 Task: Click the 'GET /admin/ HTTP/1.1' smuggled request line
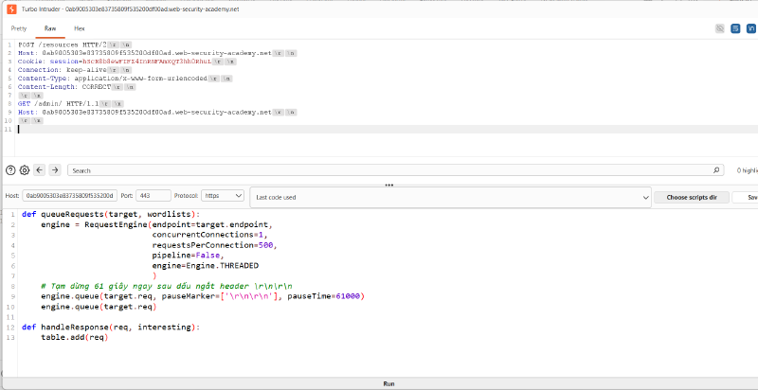[x=58, y=104]
